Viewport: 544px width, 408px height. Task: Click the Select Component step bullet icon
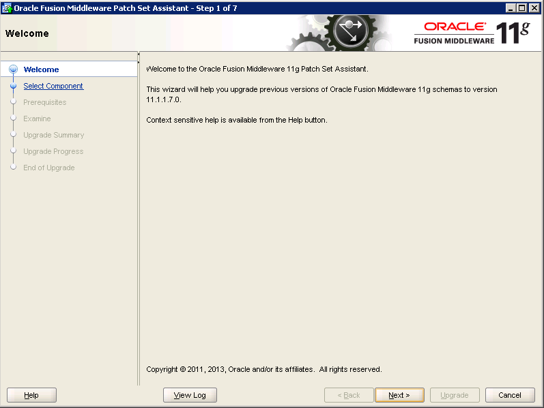click(13, 86)
